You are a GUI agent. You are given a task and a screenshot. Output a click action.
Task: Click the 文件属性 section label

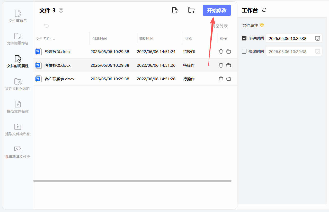pos(250,26)
